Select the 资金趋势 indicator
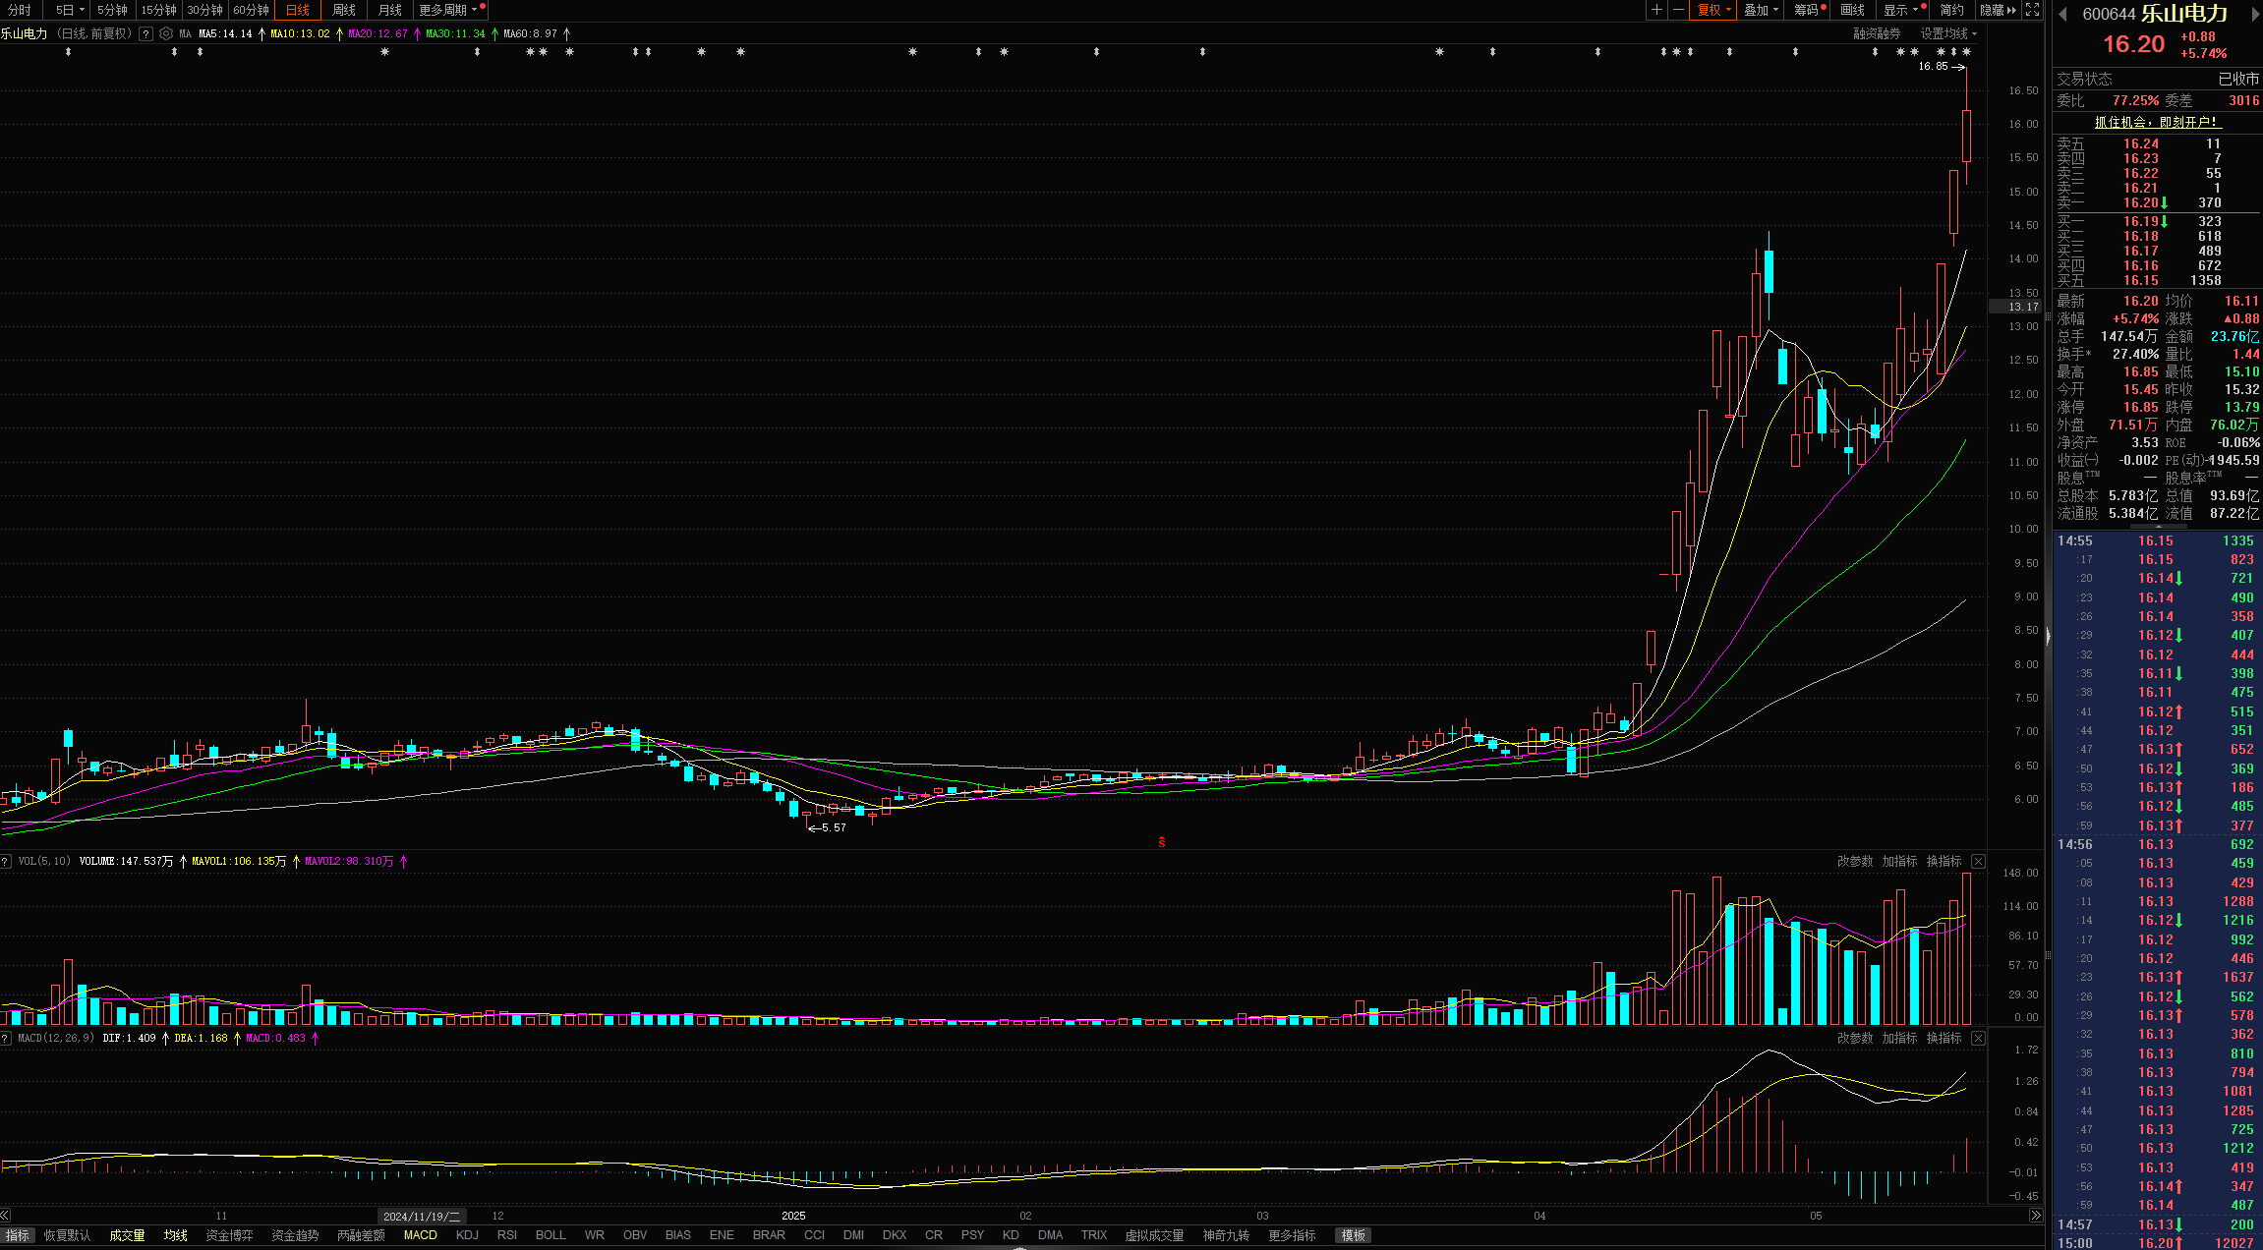 295,1235
